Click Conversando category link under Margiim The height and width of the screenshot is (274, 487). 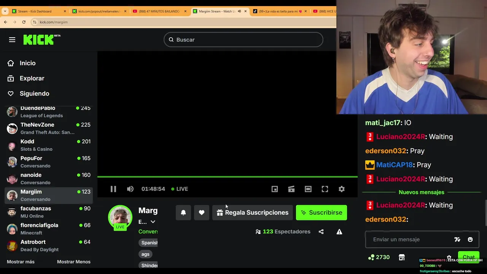pyautogui.click(x=148, y=232)
